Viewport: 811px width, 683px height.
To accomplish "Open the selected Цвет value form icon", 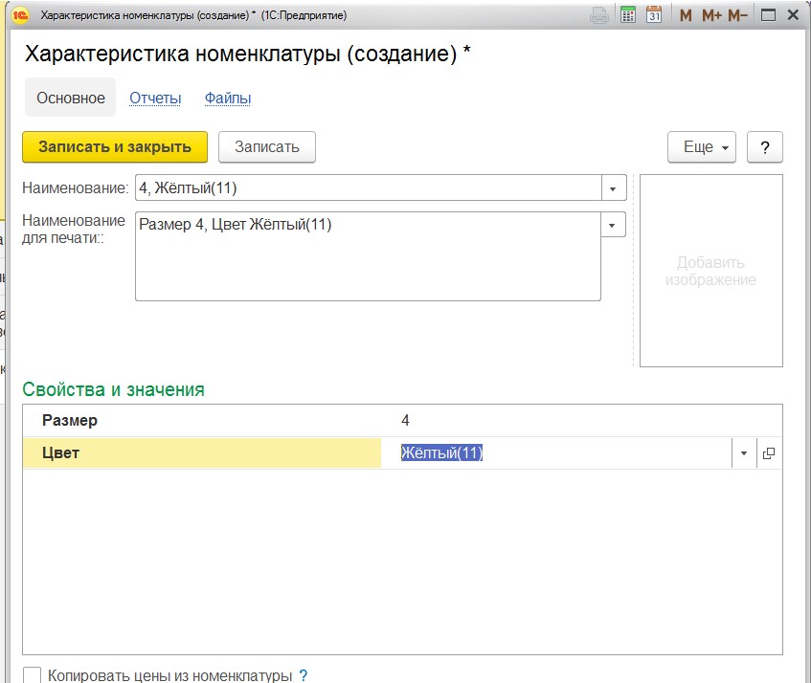I will [768, 454].
